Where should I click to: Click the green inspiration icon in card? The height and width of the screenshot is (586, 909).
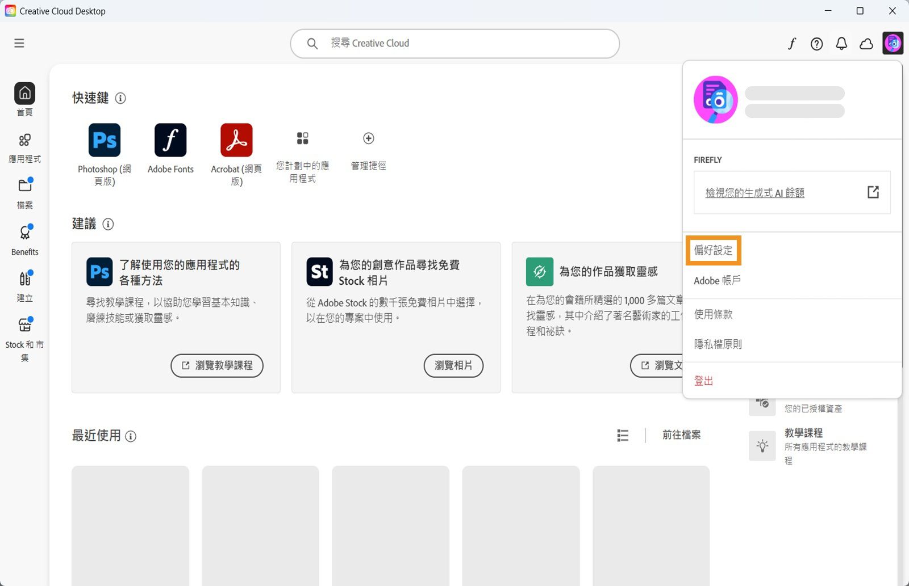540,272
